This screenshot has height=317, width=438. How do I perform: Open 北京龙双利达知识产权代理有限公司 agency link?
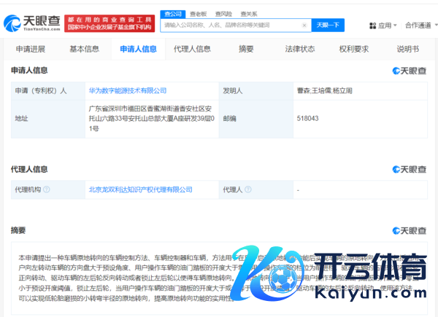click(140, 189)
